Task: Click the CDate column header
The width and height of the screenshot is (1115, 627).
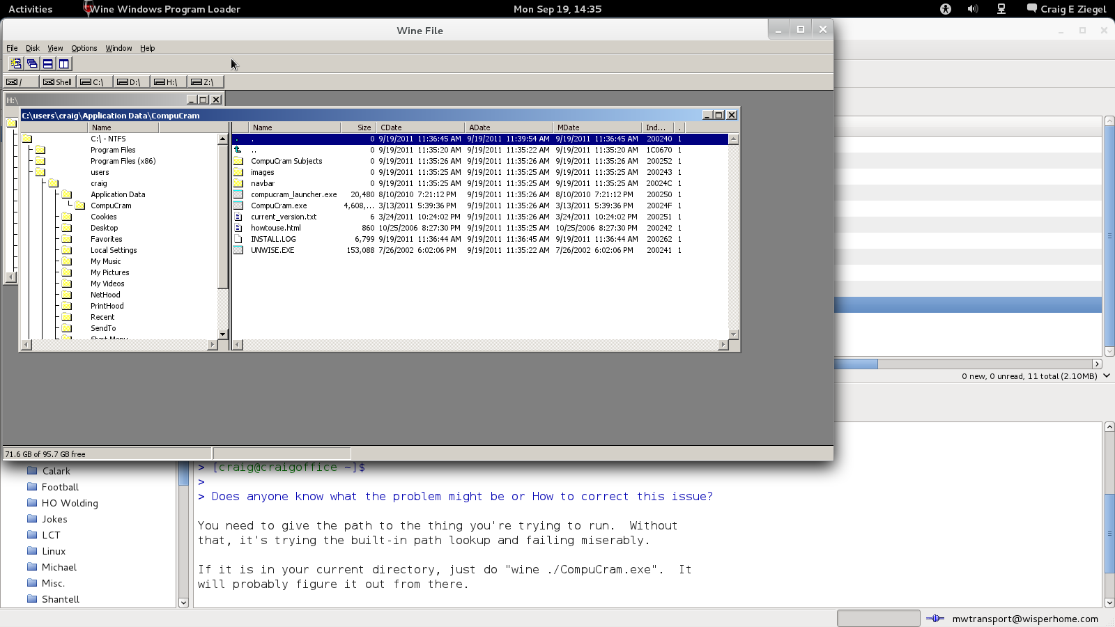Action: click(x=421, y=127)
